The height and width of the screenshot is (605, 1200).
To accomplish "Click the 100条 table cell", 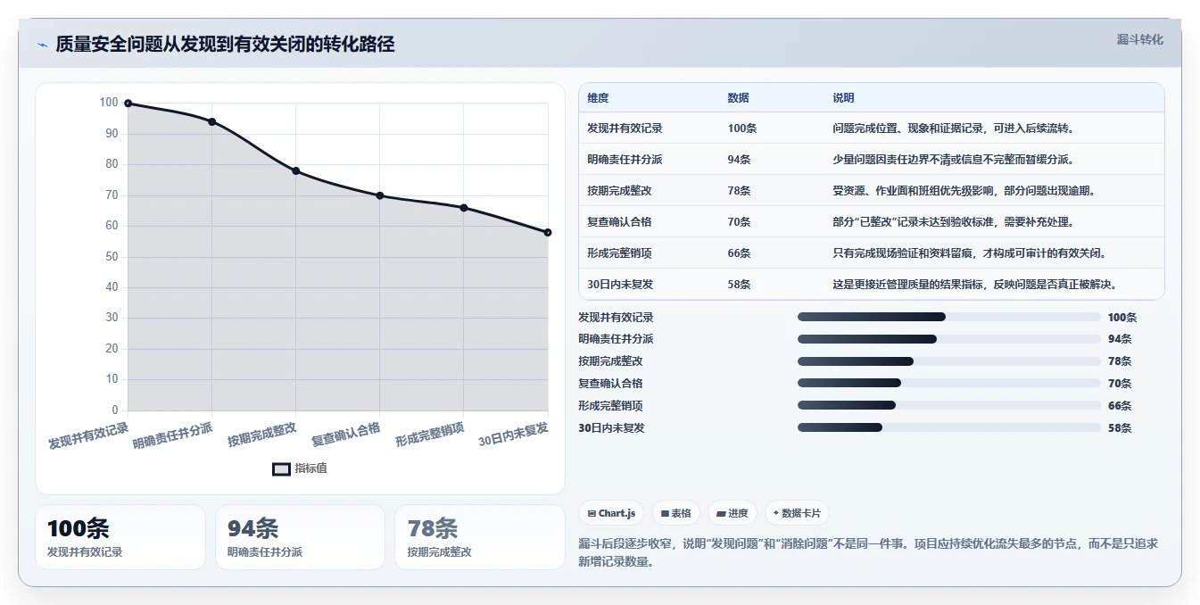I will coord(742,128).
